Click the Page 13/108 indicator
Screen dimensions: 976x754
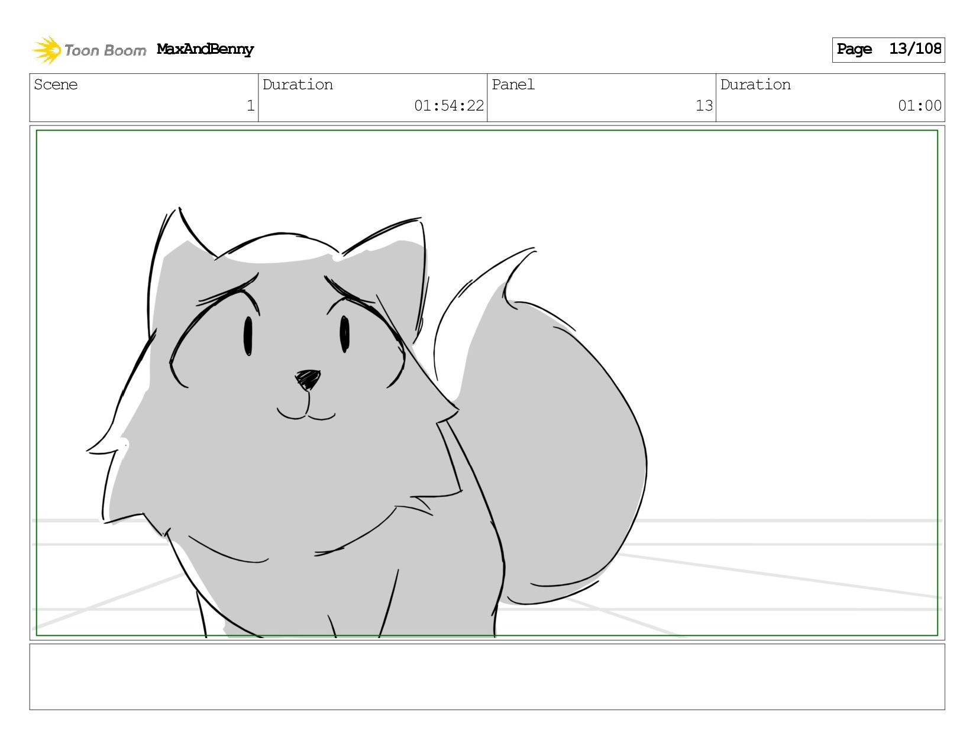[x=888, y=49]
